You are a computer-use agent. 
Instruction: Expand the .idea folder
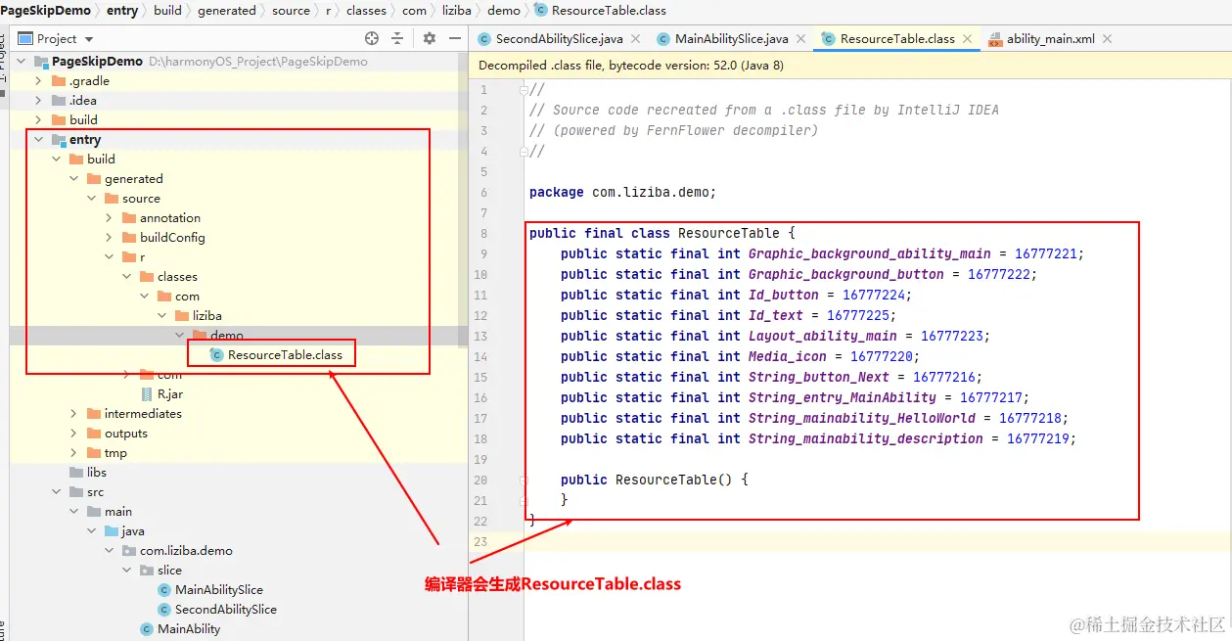[x=38, y=101]
